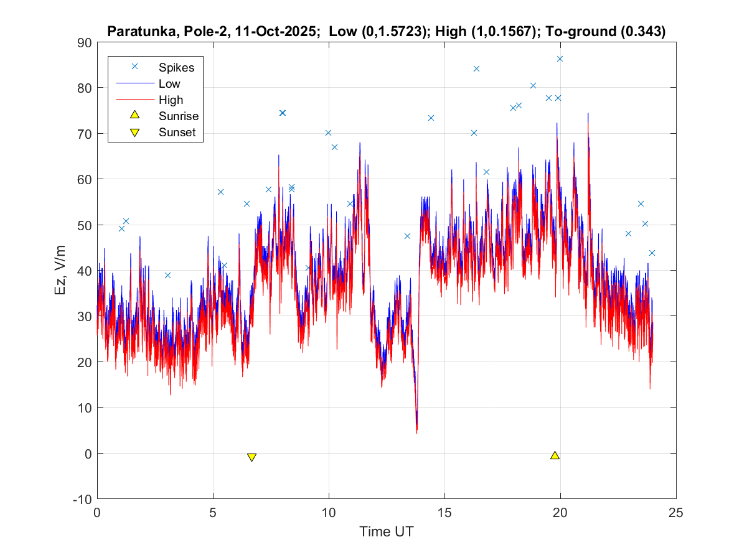Click the x-axis tick label 15
Screen dimensions: 747x560
pyautogui.click(x=444, y=513)
